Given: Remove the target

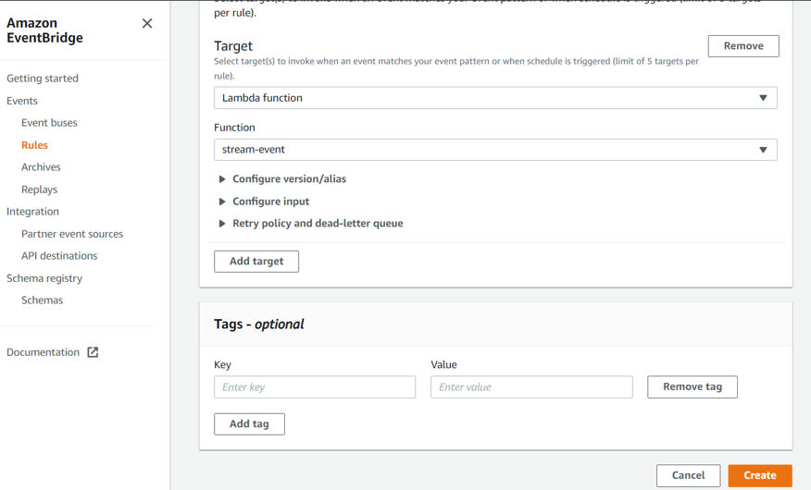Looking at the screenshot, I should [743, 46].
